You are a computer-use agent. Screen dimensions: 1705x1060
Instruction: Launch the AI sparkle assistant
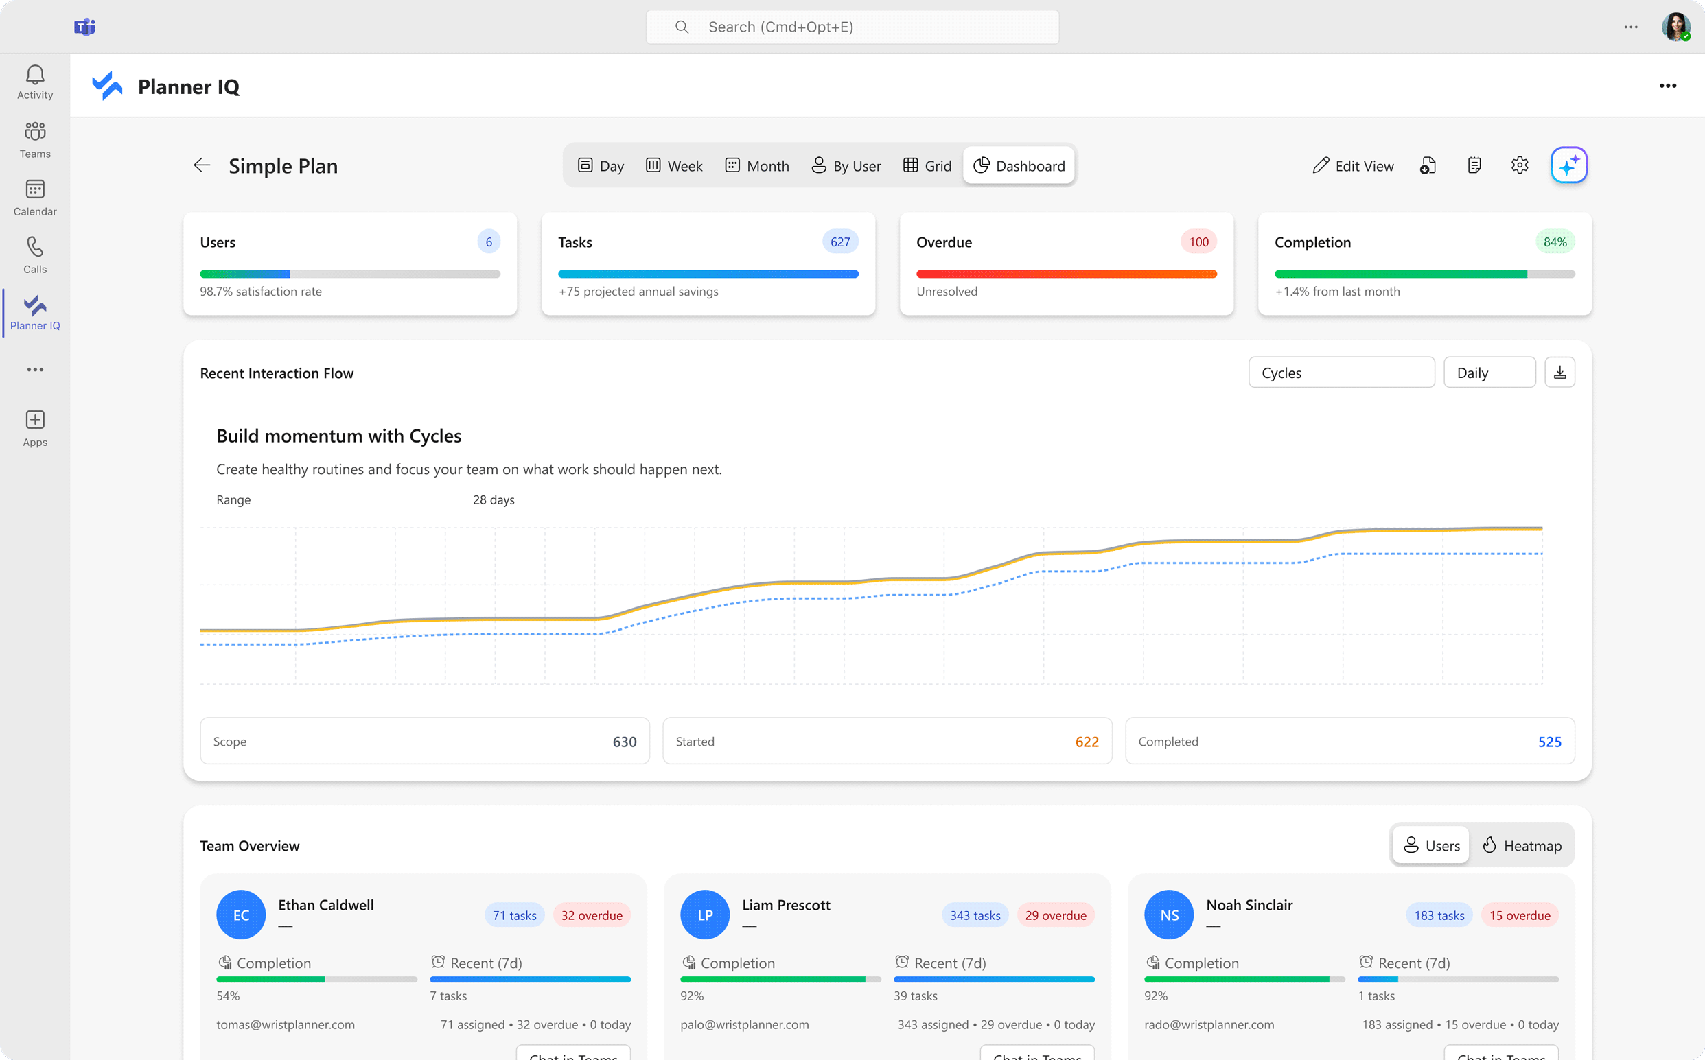coord(1569,165)
